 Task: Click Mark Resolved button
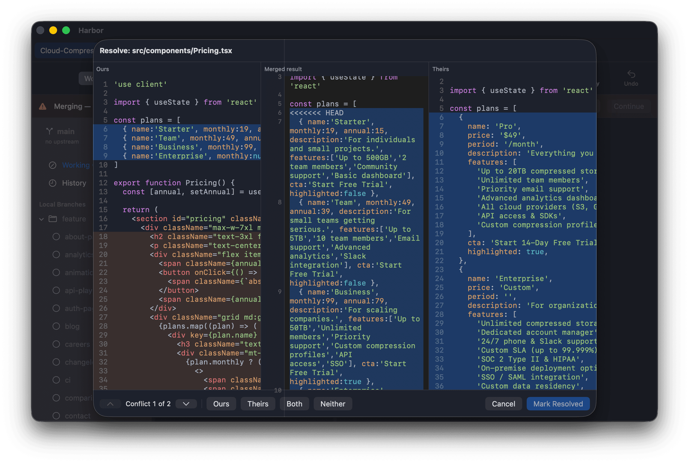[x=558, y=404]
